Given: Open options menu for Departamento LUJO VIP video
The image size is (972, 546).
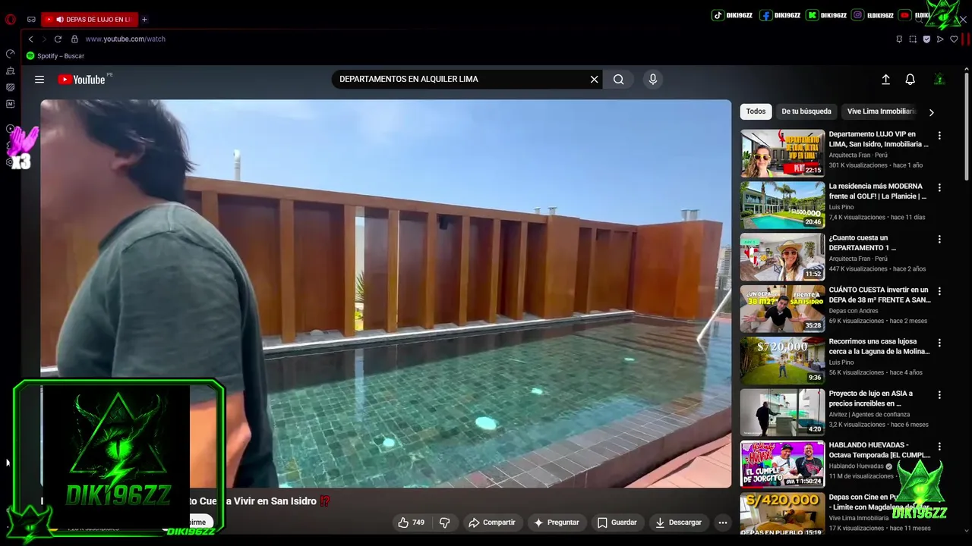Looking at the screenshot, I should point(939,136).
